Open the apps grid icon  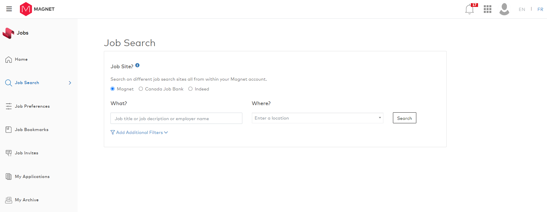tap(487, 9)
